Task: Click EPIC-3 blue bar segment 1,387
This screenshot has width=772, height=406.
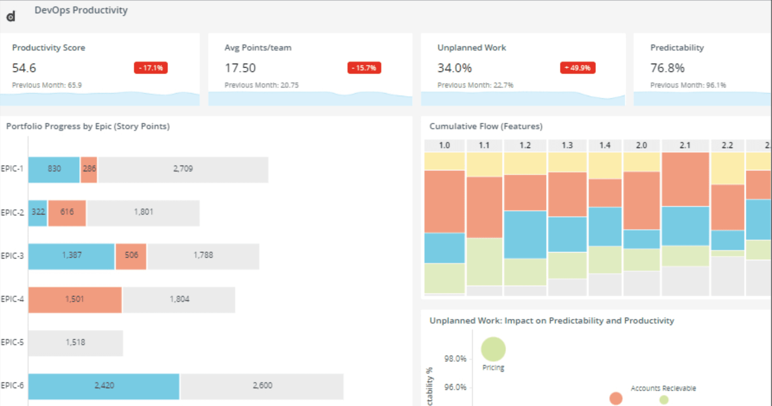Action: point(71,257)
